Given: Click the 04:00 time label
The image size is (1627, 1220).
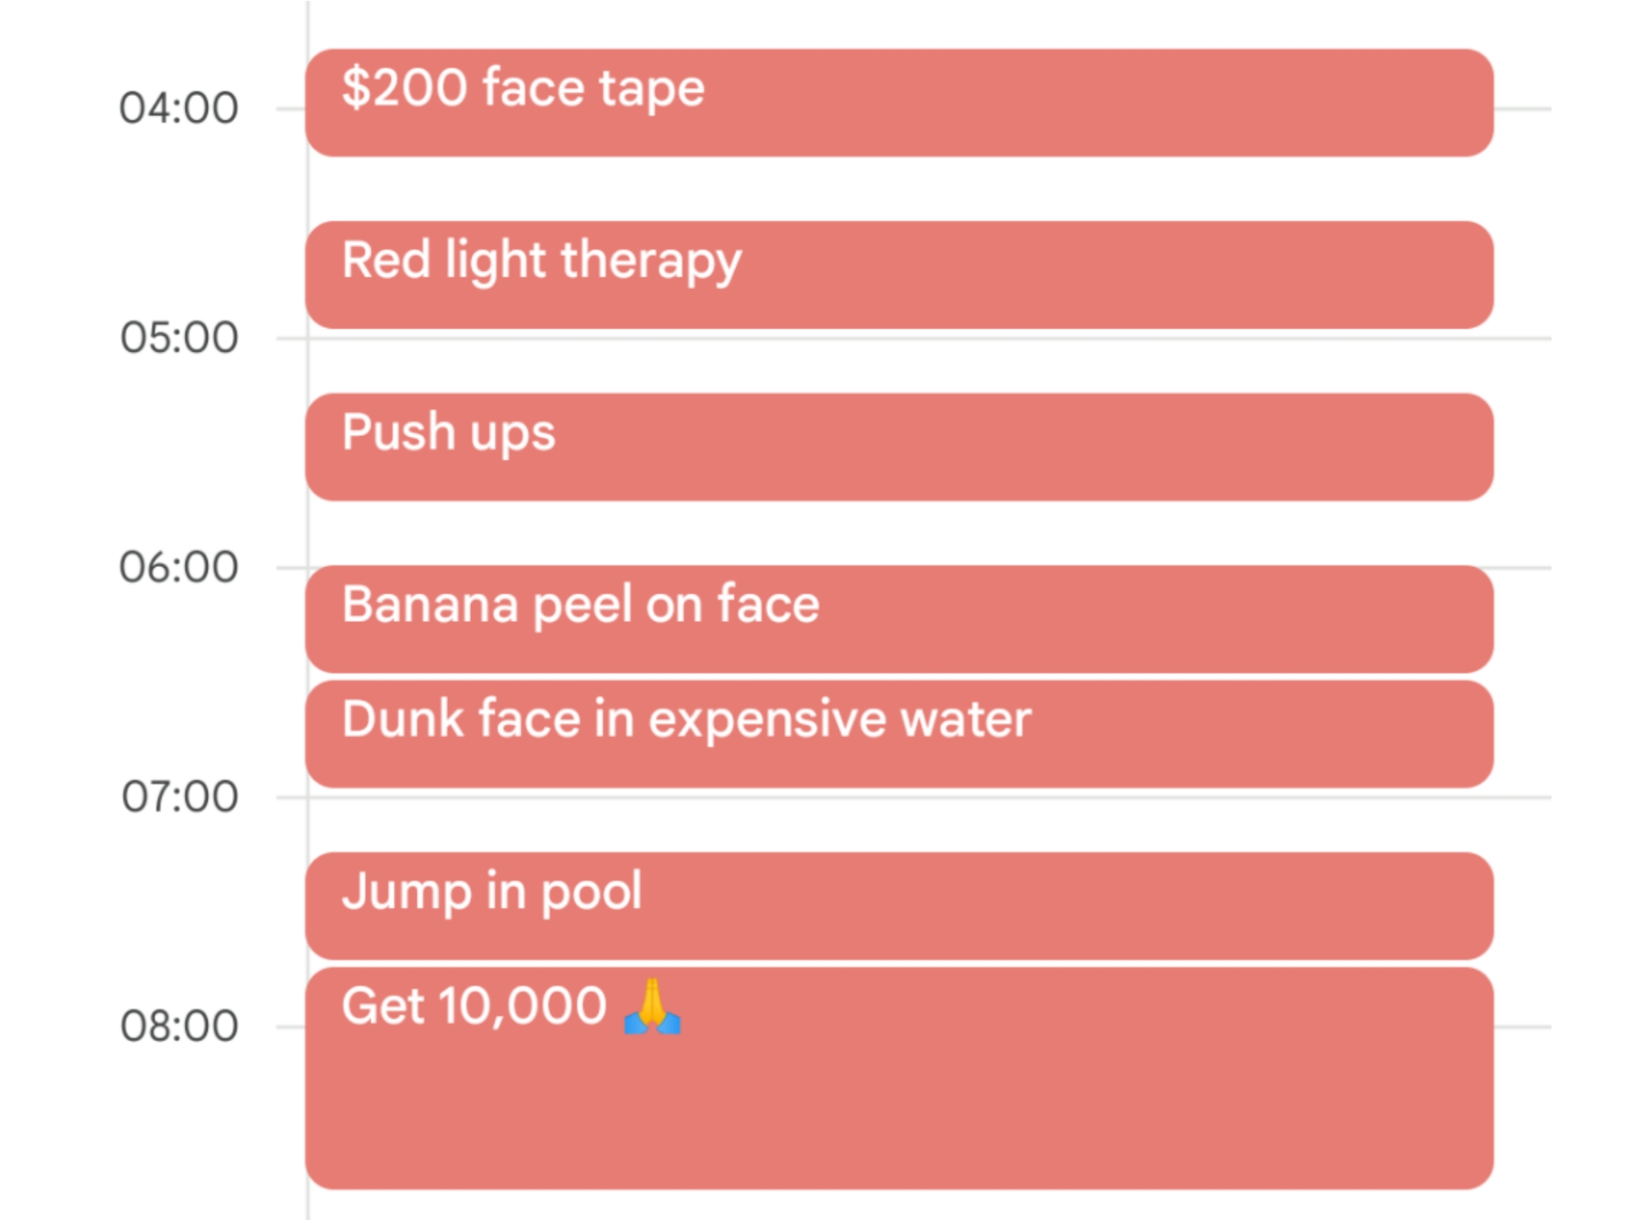Looking at the screenshot, I should [179, 109].
